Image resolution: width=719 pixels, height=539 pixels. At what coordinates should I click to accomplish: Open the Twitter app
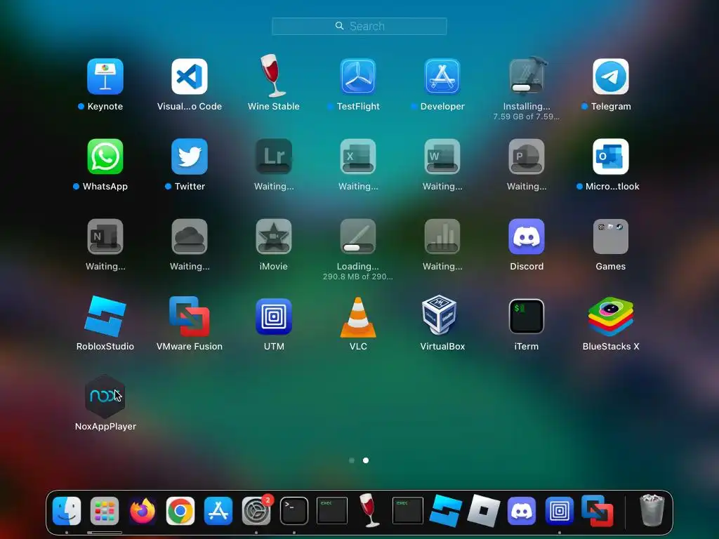pos(190,157)
